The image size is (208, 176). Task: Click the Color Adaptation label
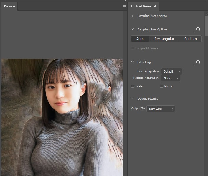pyautogui.click(x=148, y=71)
